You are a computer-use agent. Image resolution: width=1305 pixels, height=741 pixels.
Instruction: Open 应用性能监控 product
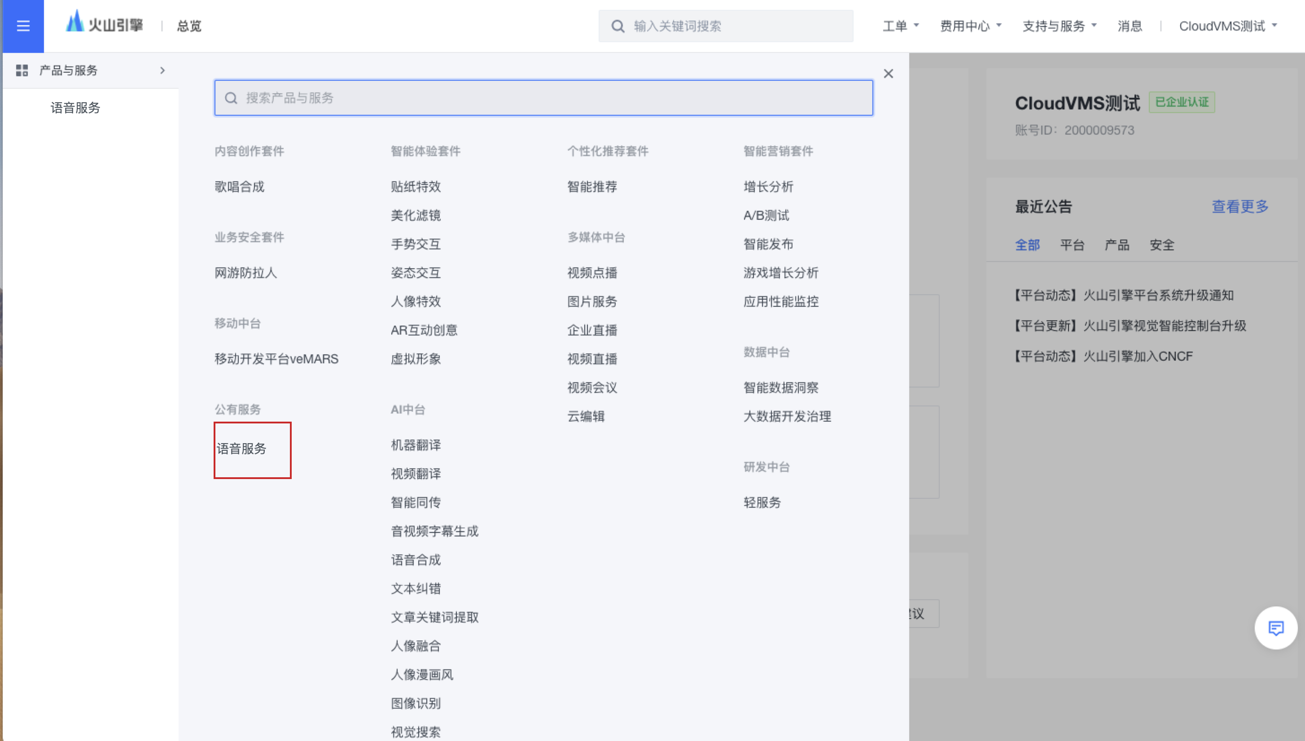(x=781, y=301)
